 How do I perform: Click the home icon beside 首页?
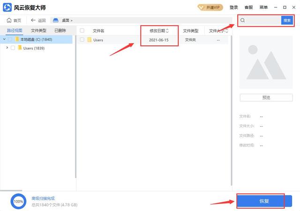click(9, 20)
